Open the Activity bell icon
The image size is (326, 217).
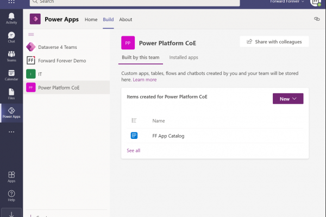point(11,18)
